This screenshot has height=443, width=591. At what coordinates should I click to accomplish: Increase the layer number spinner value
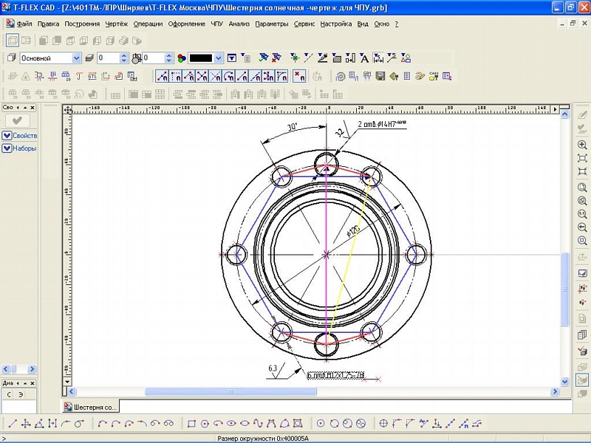[x=124, y=55]
